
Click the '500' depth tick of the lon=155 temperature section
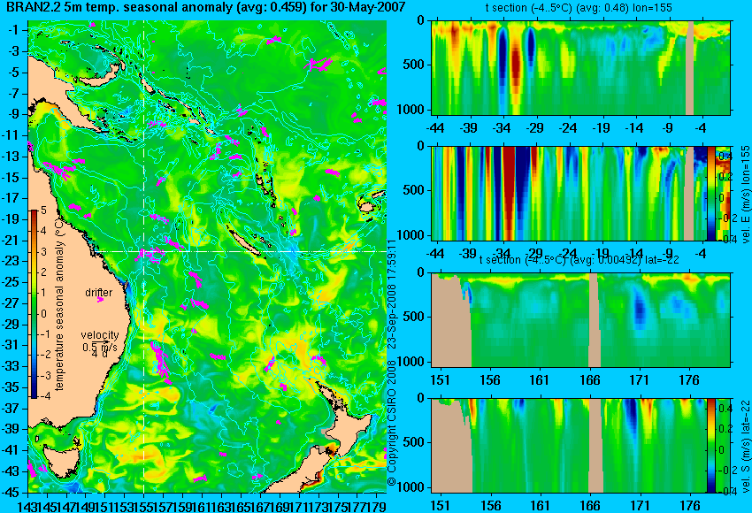[414, 65]
